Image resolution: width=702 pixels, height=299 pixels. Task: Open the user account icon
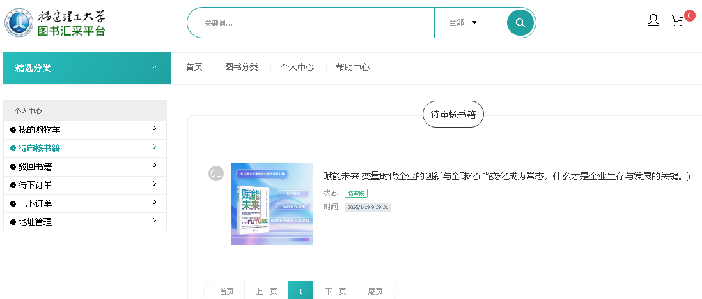pos(653,20)
